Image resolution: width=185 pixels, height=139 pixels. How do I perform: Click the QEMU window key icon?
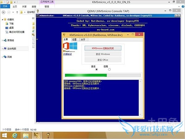pyautogui.click(x=38, y=11)
